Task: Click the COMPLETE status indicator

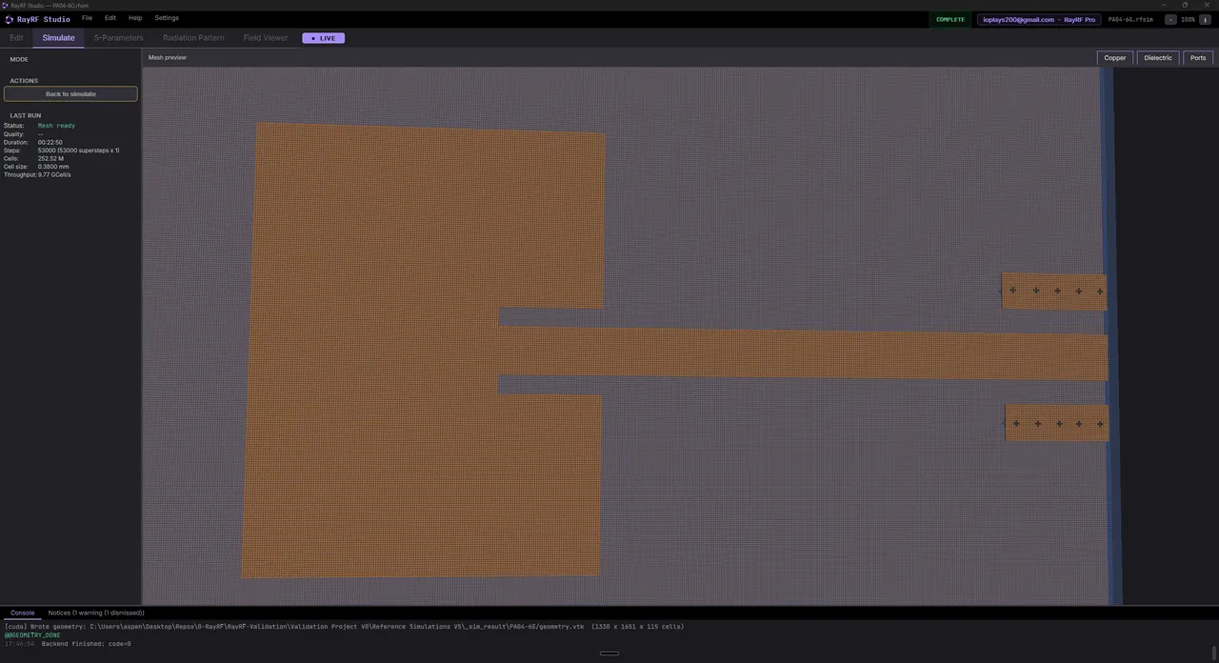Action: tap(950, 19)
